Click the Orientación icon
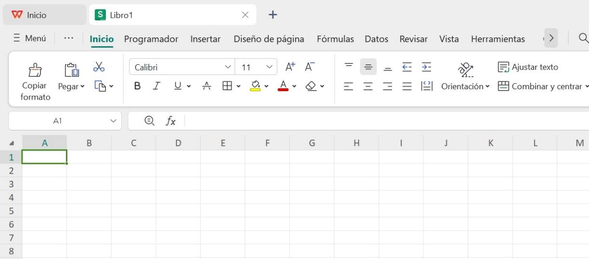This screenshot has width=589, height=259. click(x=465, y=70)
